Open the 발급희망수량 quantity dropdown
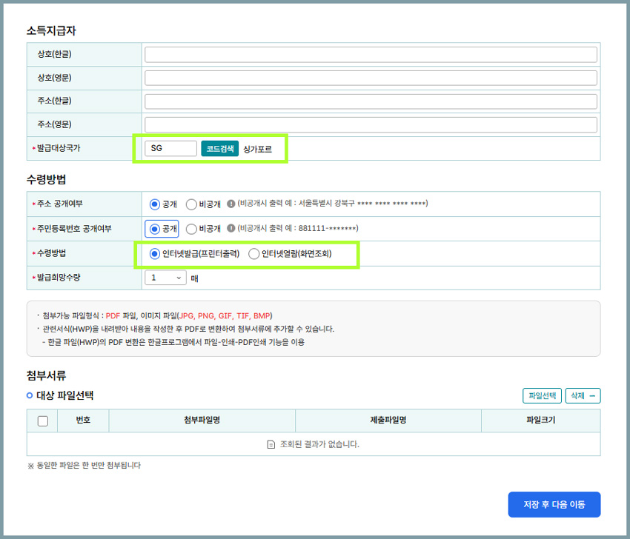 click(165, 278)
